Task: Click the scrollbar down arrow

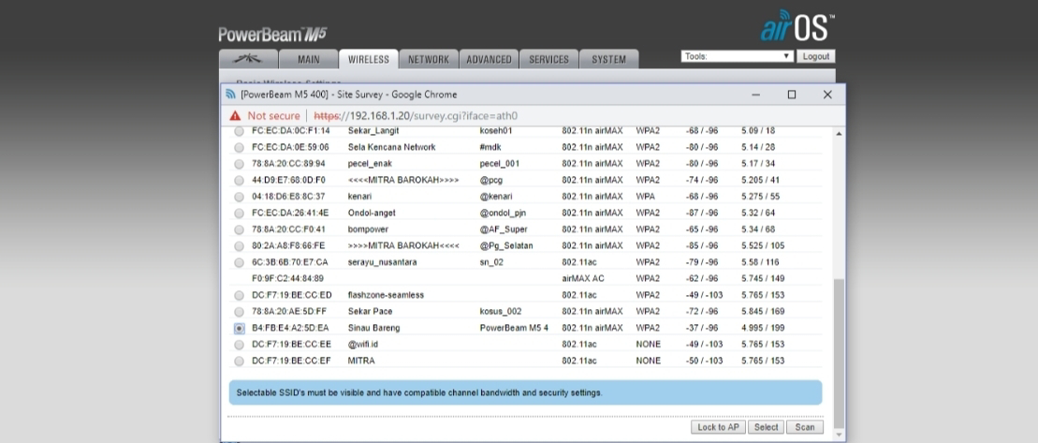Action: (840, 435)
